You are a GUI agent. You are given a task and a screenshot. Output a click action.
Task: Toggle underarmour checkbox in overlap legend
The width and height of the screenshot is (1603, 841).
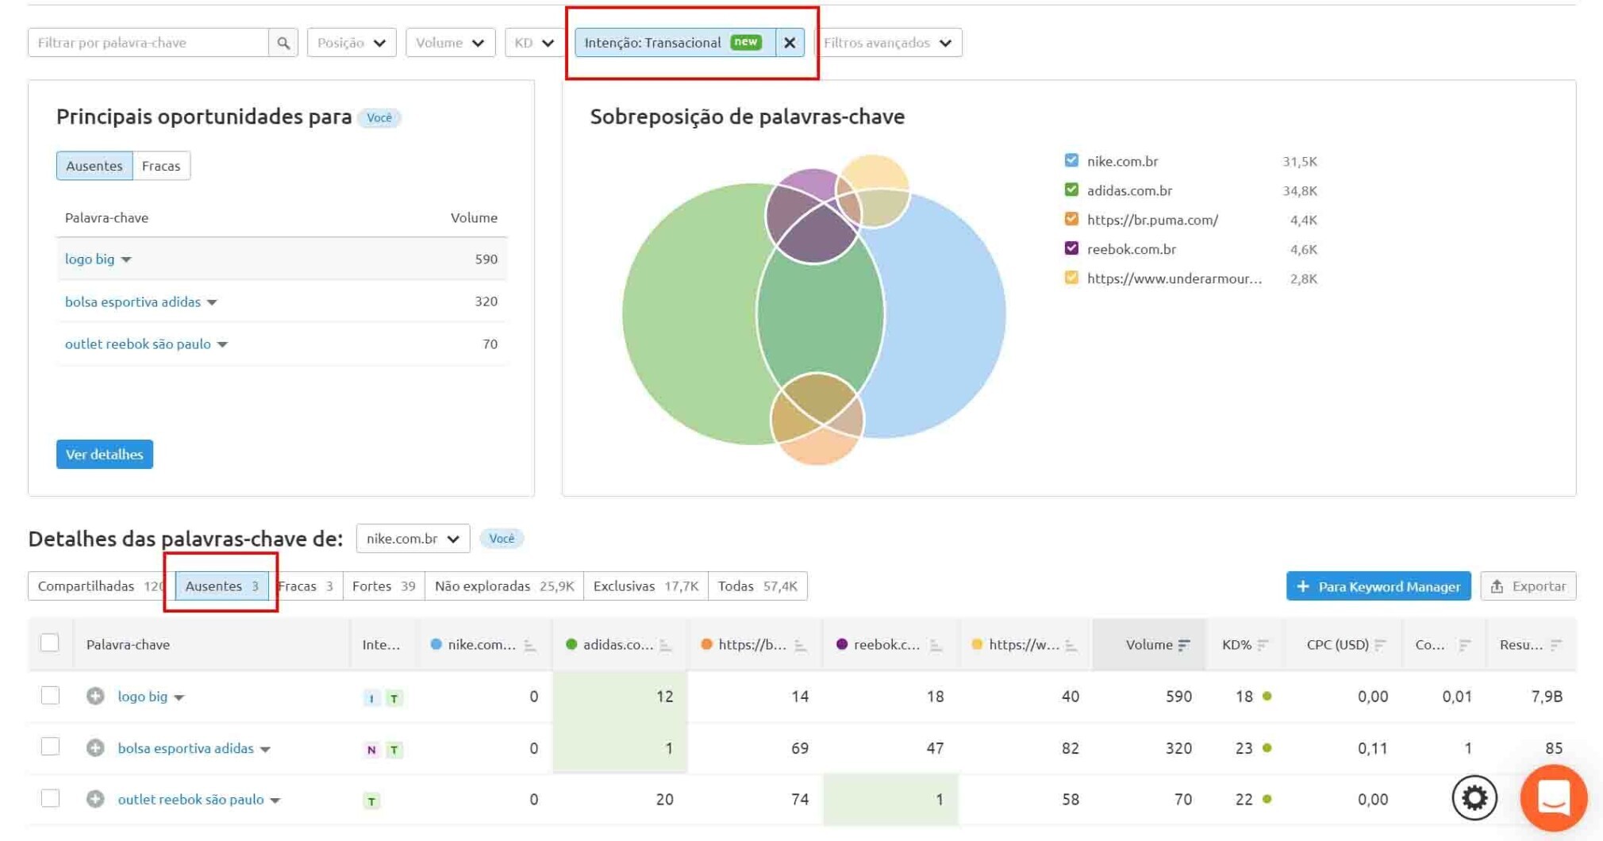click(x=1071, y=278)
